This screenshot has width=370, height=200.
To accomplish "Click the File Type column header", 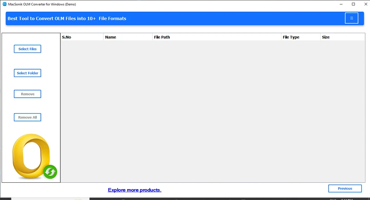I will pyautogui.click(x=300, y=37).
